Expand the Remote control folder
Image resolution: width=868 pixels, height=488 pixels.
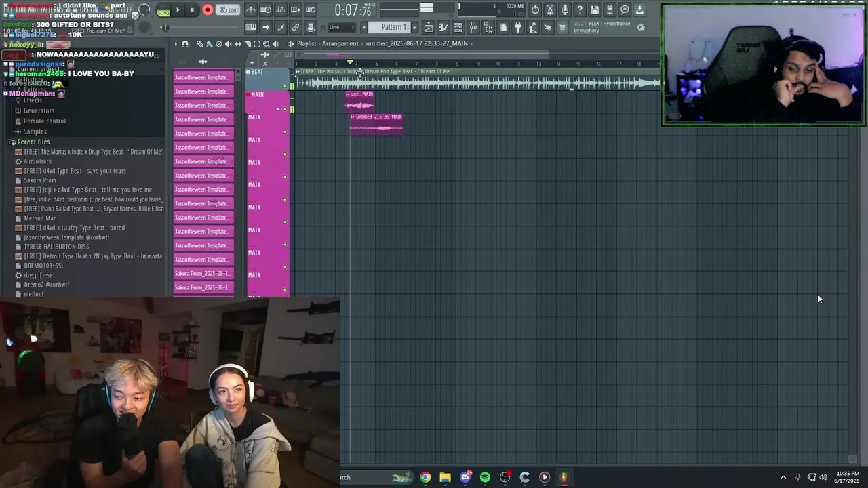click(x=45, y=121)
